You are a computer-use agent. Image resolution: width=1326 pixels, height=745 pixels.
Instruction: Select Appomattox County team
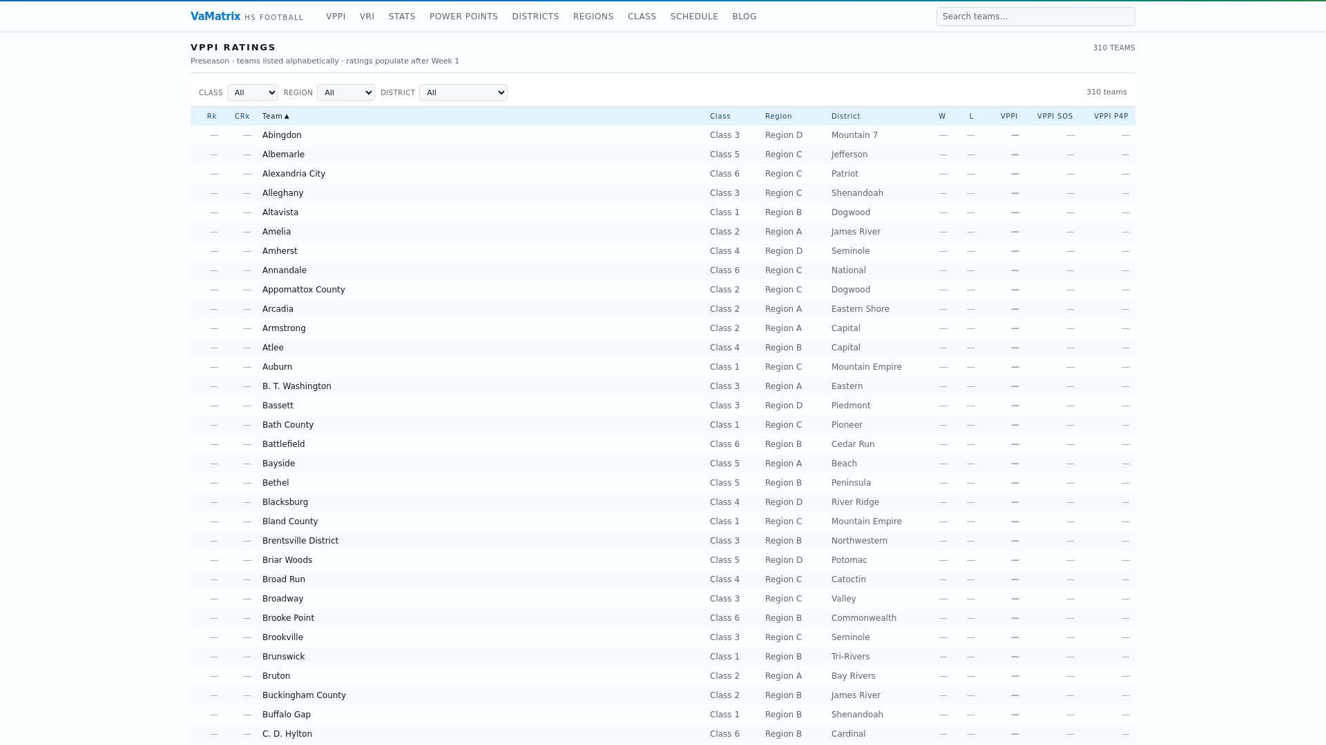(x=303, y=290)
